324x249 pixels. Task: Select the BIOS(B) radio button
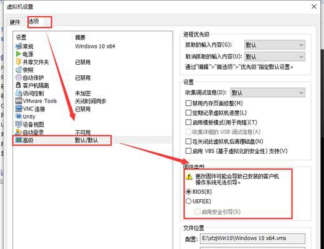(x=188, y=192)
